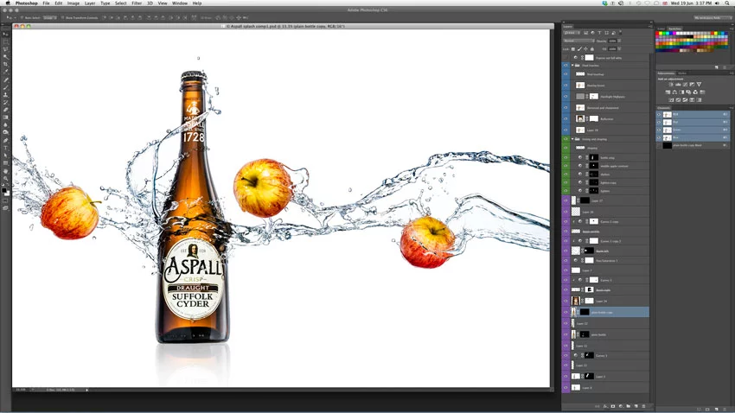Select the Crop tool
This screenshot has width=735, height=413.
tap(5, 64)
